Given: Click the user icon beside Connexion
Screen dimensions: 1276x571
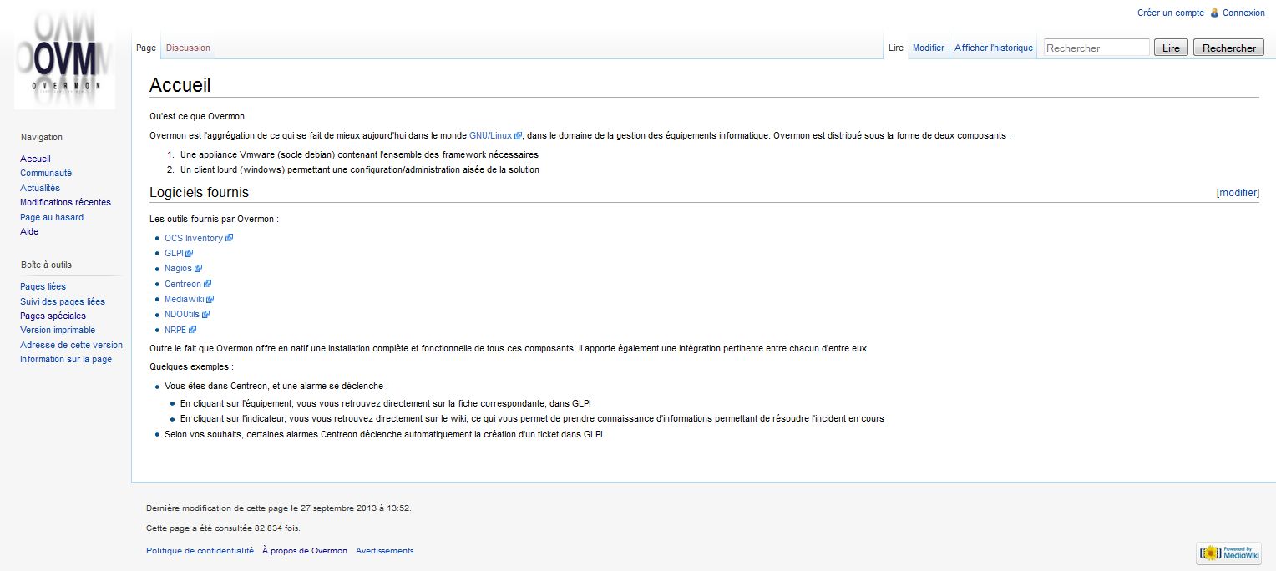Looking at the screenshot, I should click(1214, 13).
